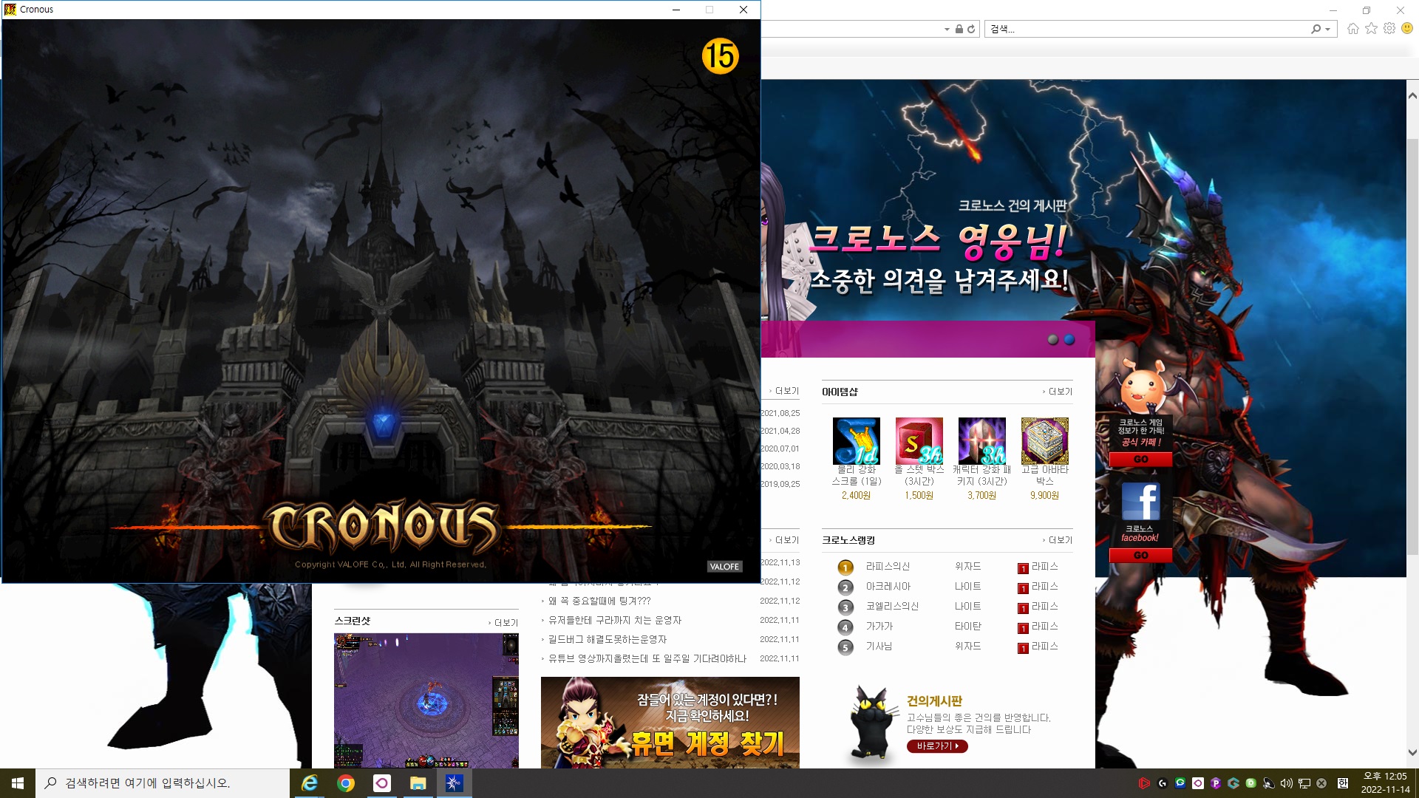Expand 더보기 next to 아이템샵
Screen dimensions: 1419x798
click(1058, 392)
